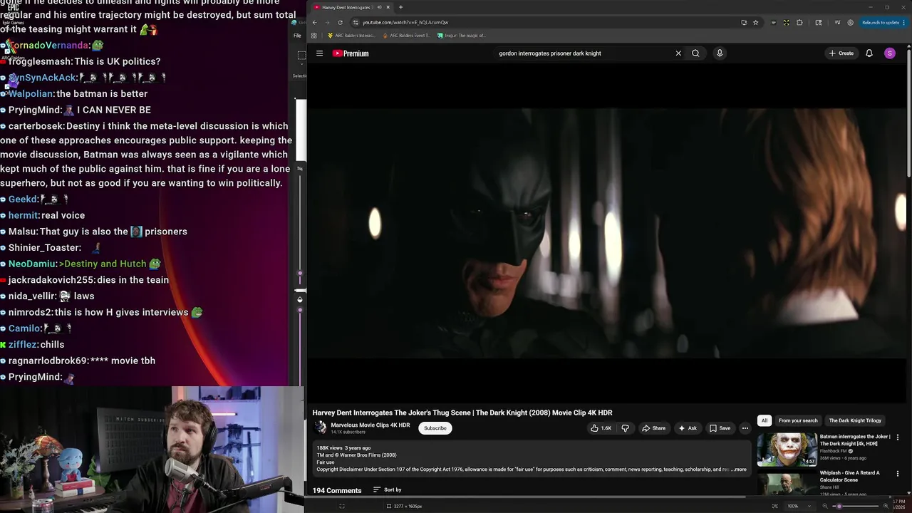Open Batman interrogates the Joker thumbnail

click(x=787, y=450)
